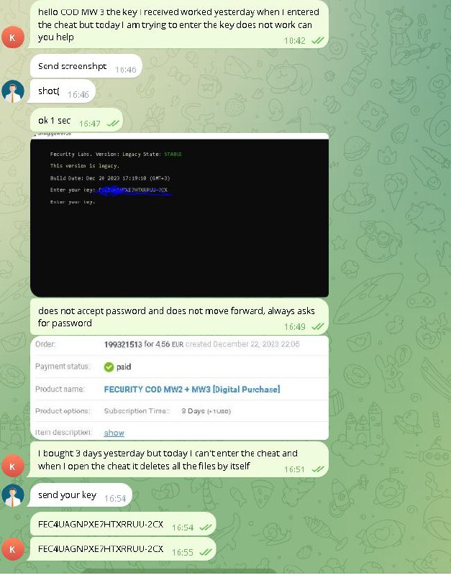Click read-receipt double check at 10:42
451x575 pixels.
pyautogui.click(x=317, y=40)
